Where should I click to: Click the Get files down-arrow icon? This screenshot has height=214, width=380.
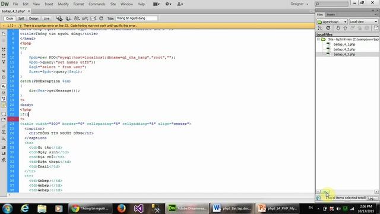(x=338, y=28)
